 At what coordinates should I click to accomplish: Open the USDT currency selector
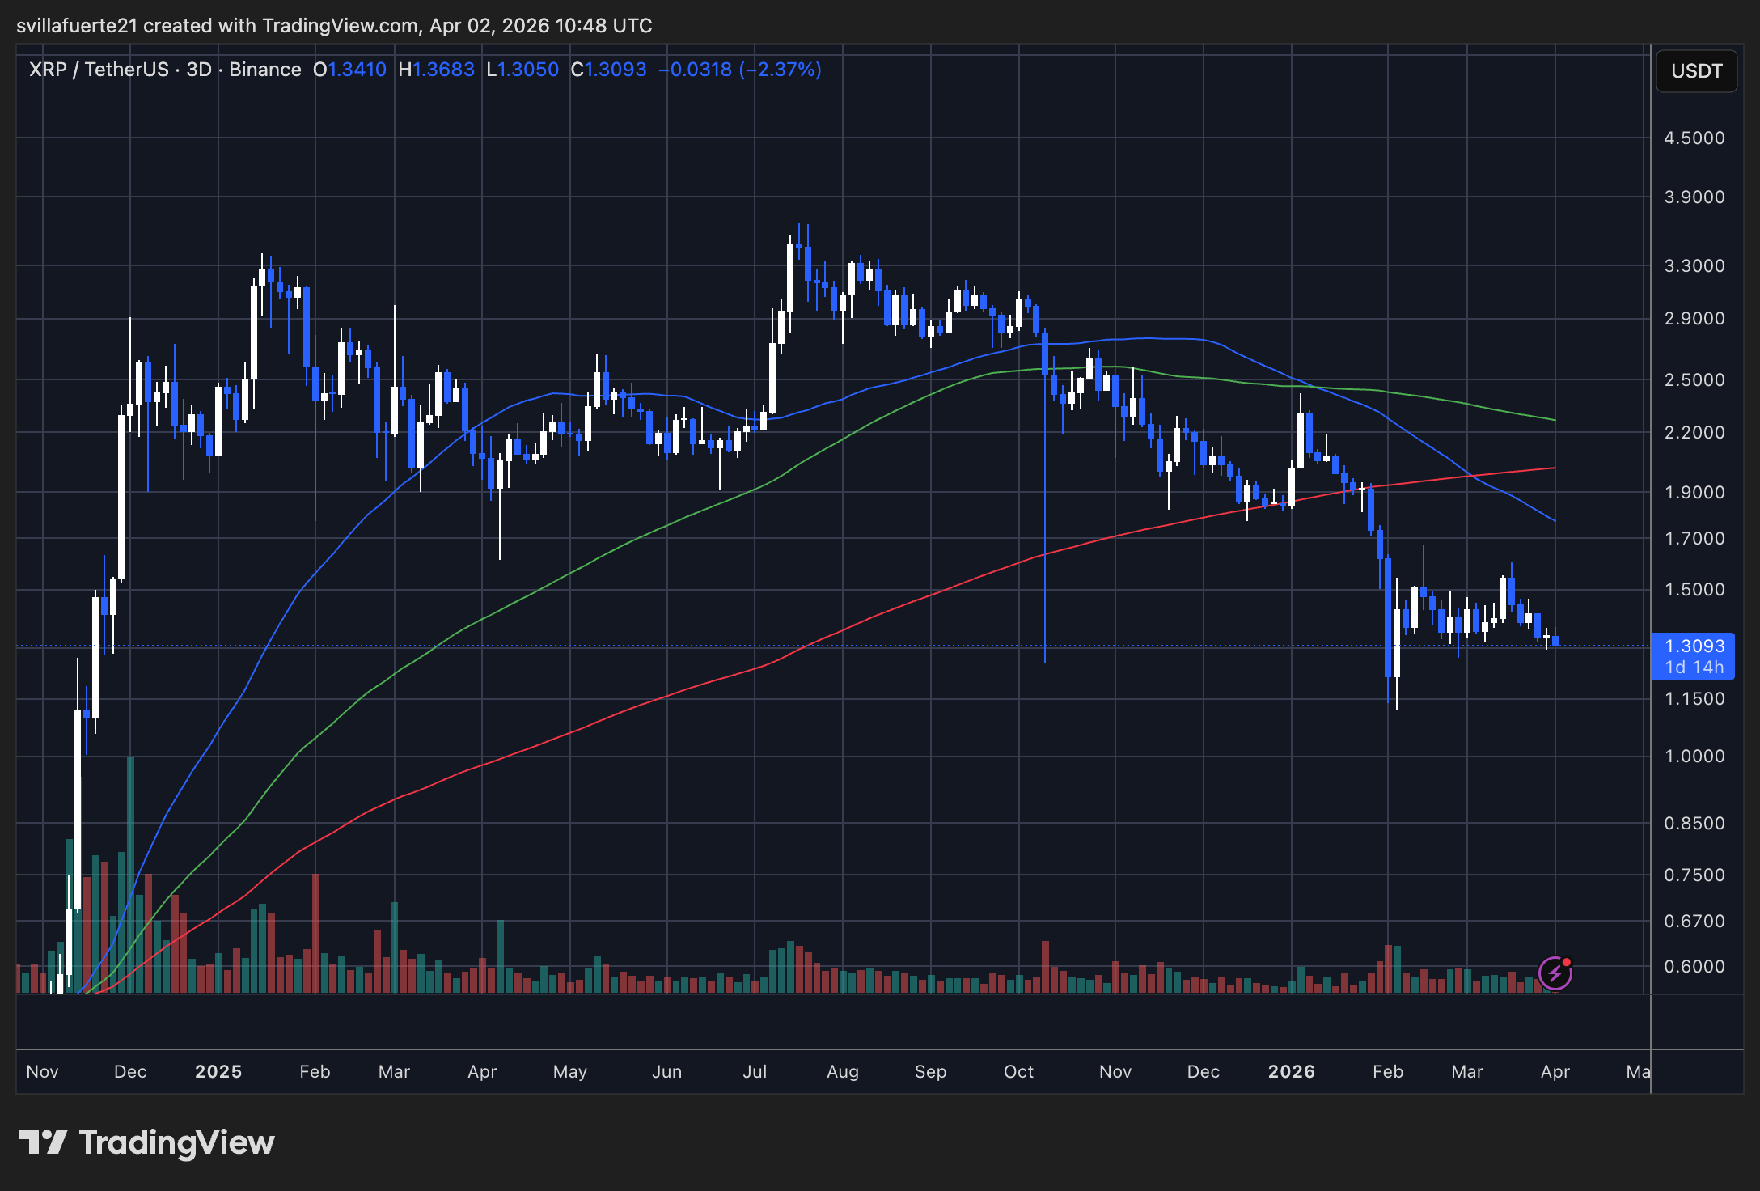pos(1696,71)
